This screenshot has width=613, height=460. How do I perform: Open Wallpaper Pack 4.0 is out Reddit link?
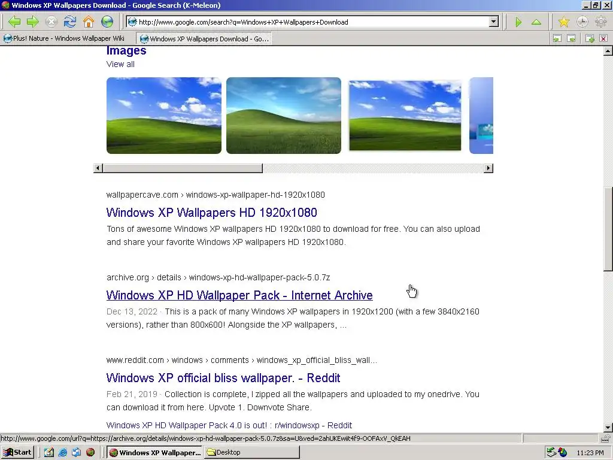click(x=229, y=425)
